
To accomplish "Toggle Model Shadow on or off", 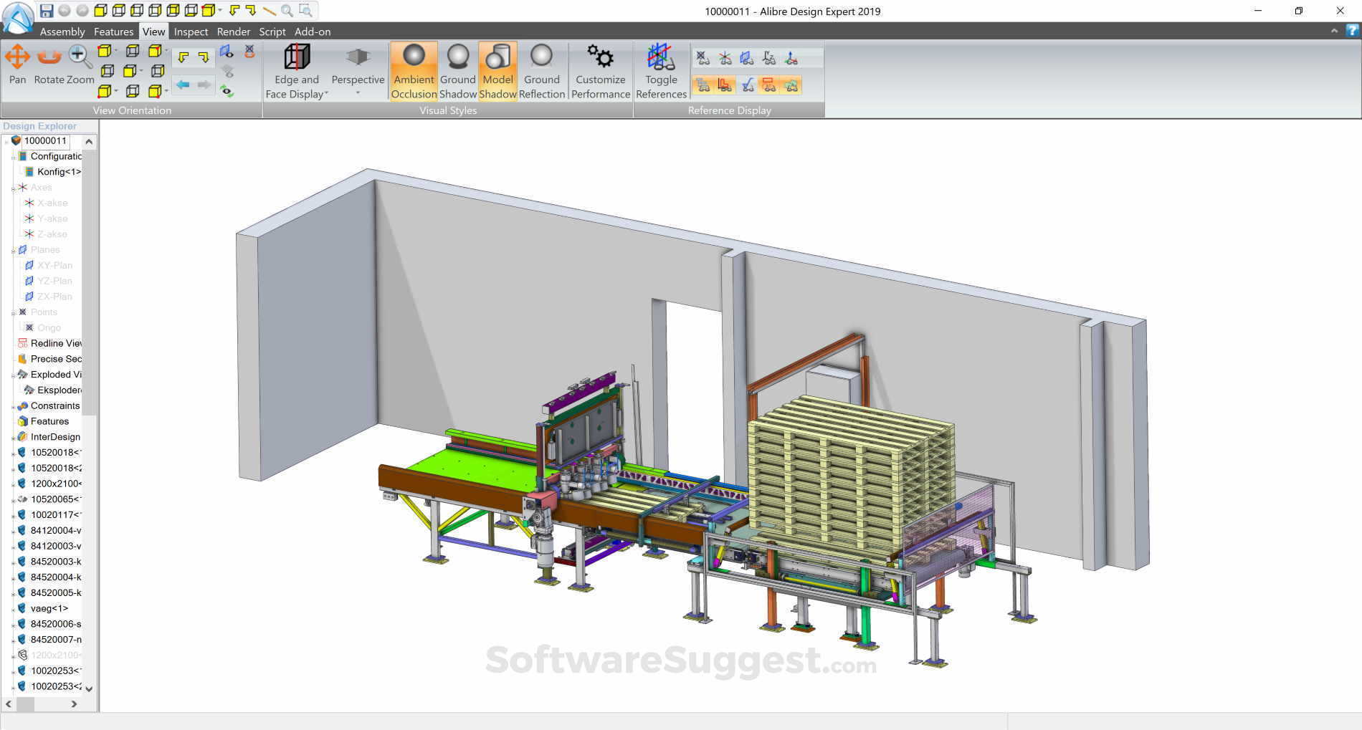I will 497,68.
